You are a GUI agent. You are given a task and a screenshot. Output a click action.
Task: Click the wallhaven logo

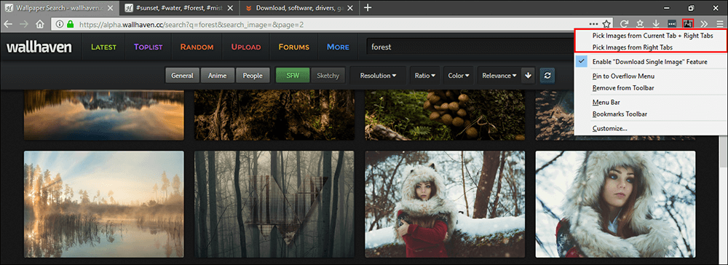39,47
